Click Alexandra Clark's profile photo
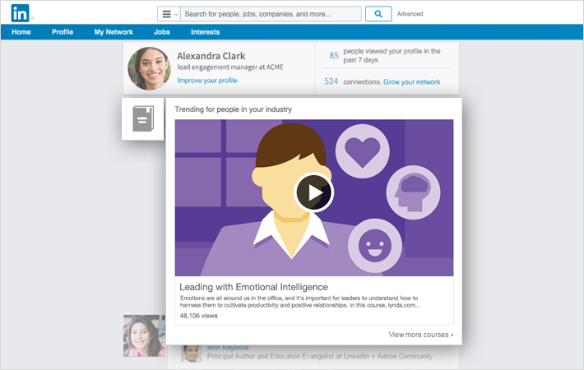Viewport: 584px width, 370px height. tap(150, 68)
